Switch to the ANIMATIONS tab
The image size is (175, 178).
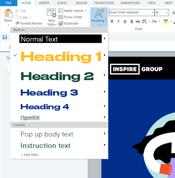point(130,3)
